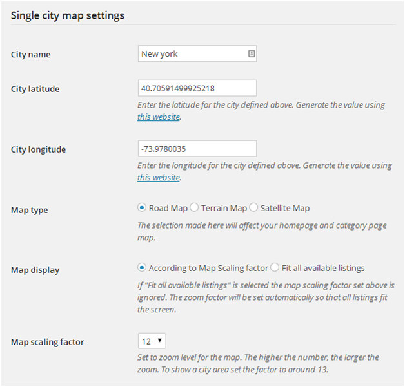Click the contact-card icon in City name field

[x=251, y=54]
